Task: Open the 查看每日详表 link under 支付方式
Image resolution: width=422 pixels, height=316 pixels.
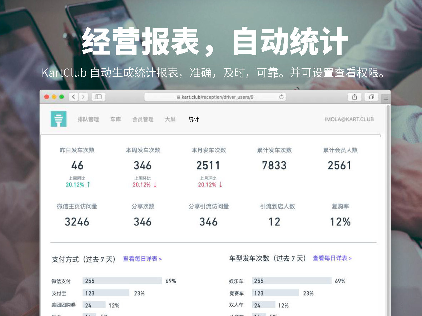Action: click(x=142, y=259)
